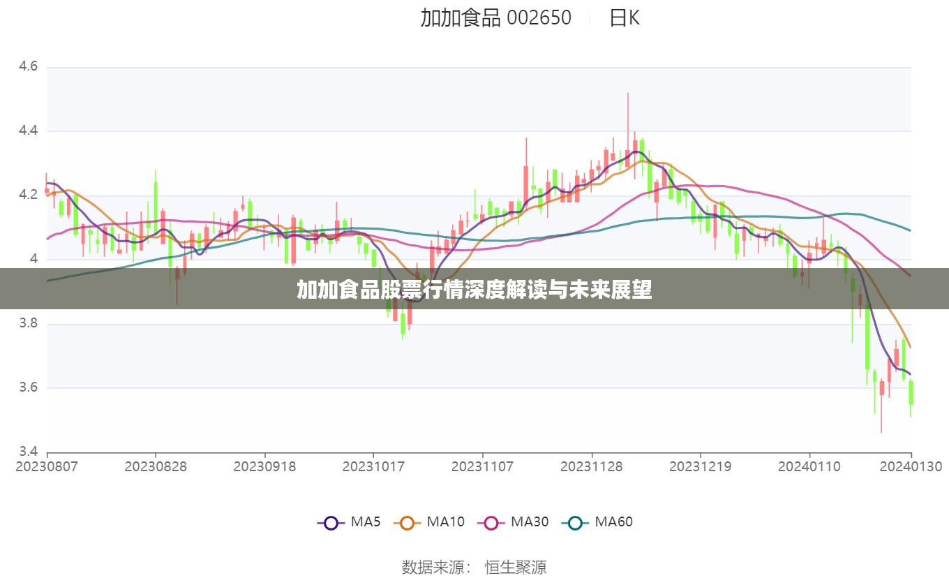Click the y-axis value 3.8
949x578 pixels.
coord(29,323)
